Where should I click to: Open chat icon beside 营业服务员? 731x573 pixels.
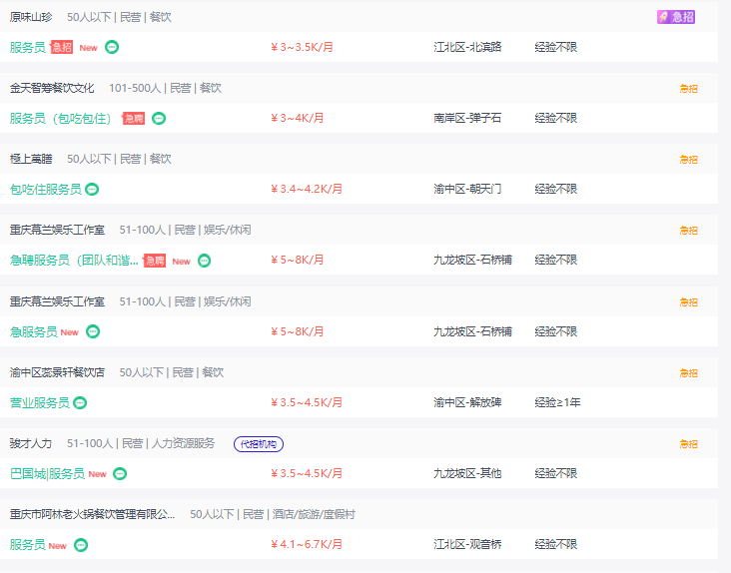[80, 402]
